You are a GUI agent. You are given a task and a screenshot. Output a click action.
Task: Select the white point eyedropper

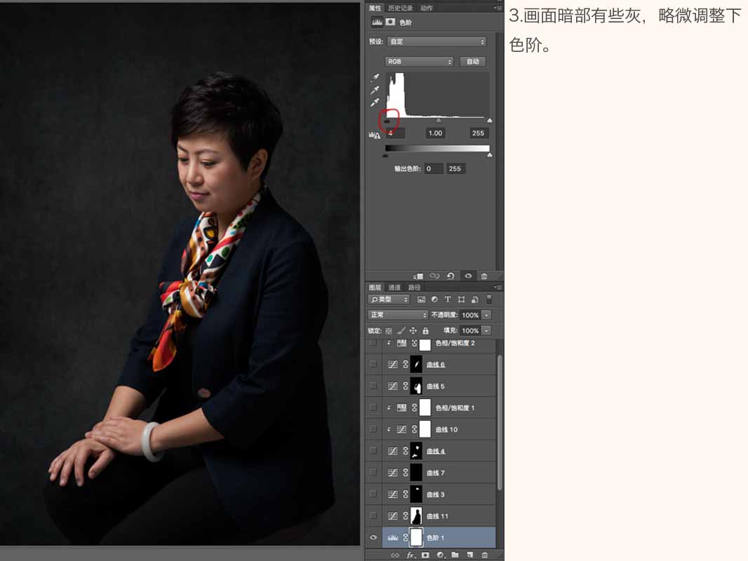pyautogui.click(x=375, y=102)
